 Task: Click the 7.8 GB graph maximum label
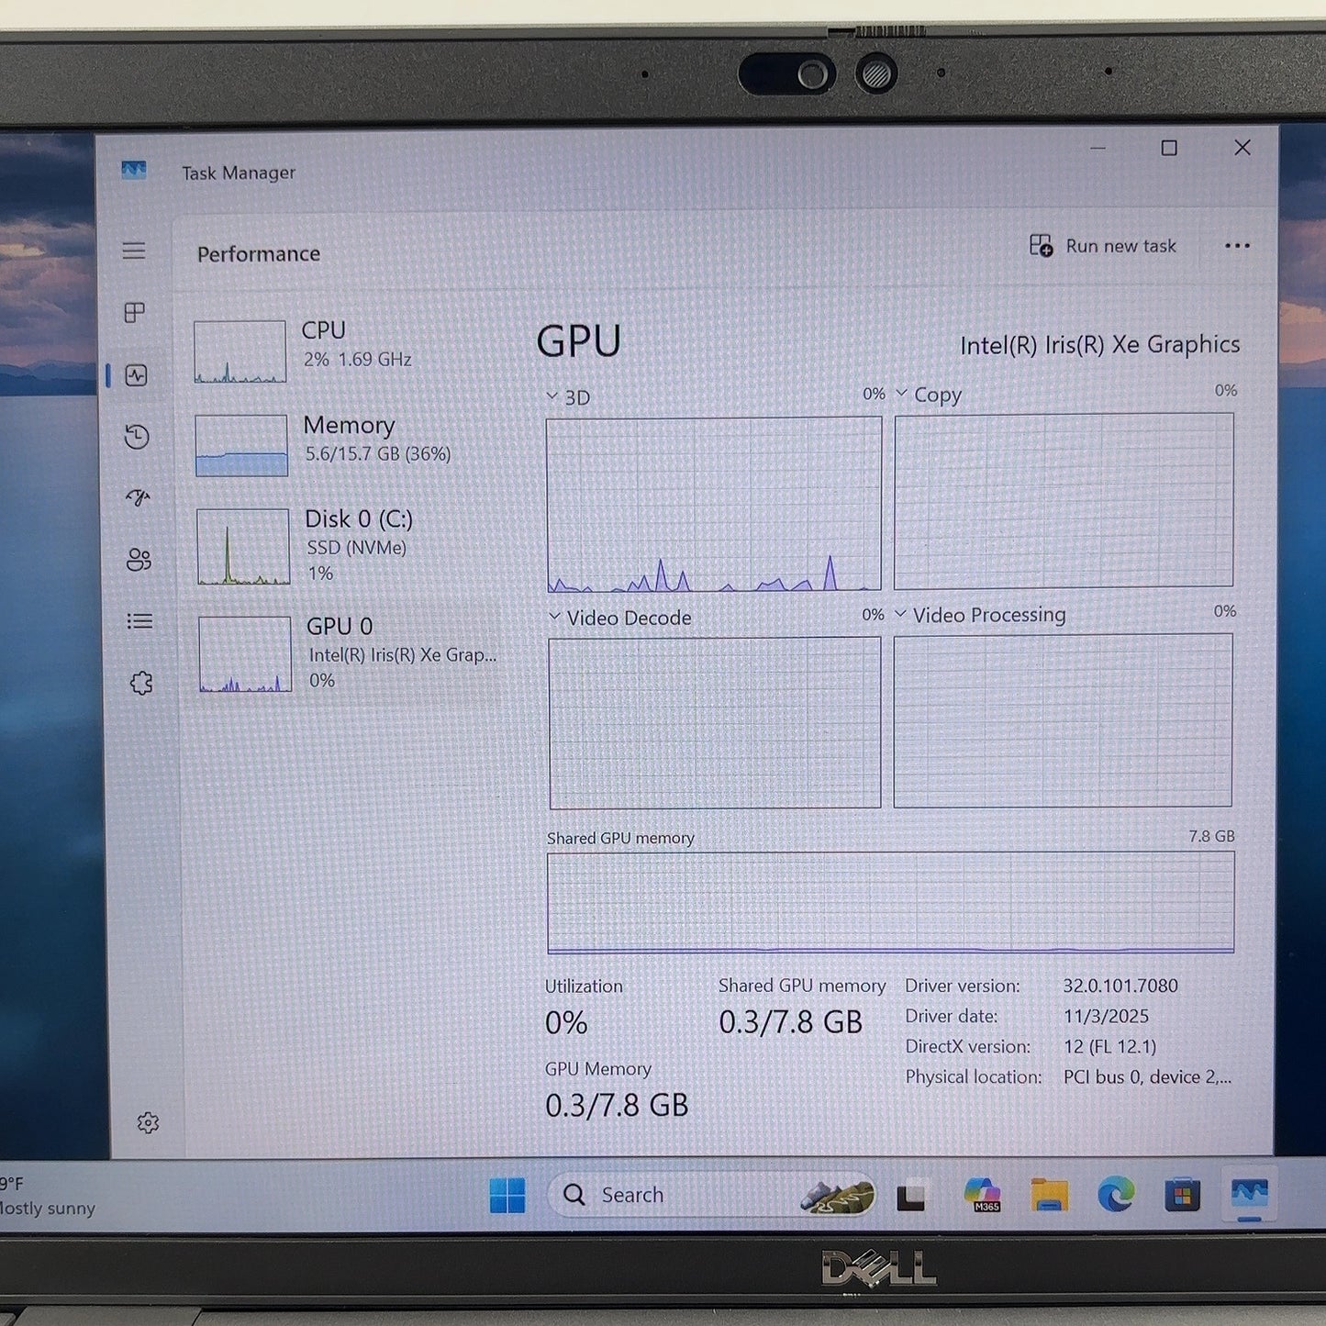pos(1211,836)
